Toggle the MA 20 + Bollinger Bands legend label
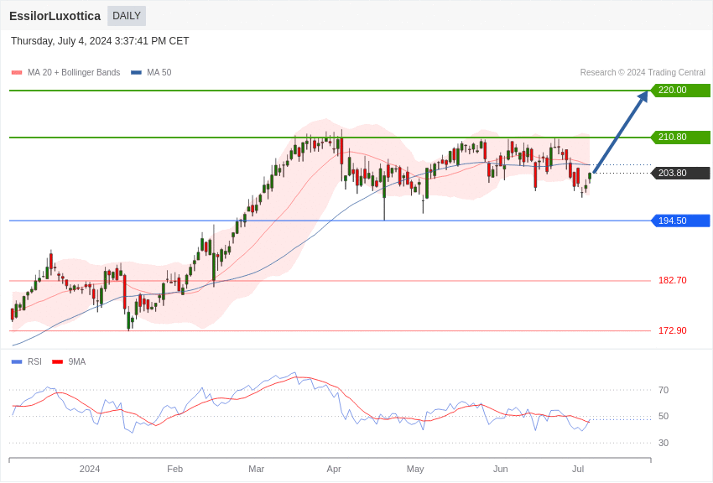Image resolution: width=713 pixels, height=483 pixels. (74, 73)
